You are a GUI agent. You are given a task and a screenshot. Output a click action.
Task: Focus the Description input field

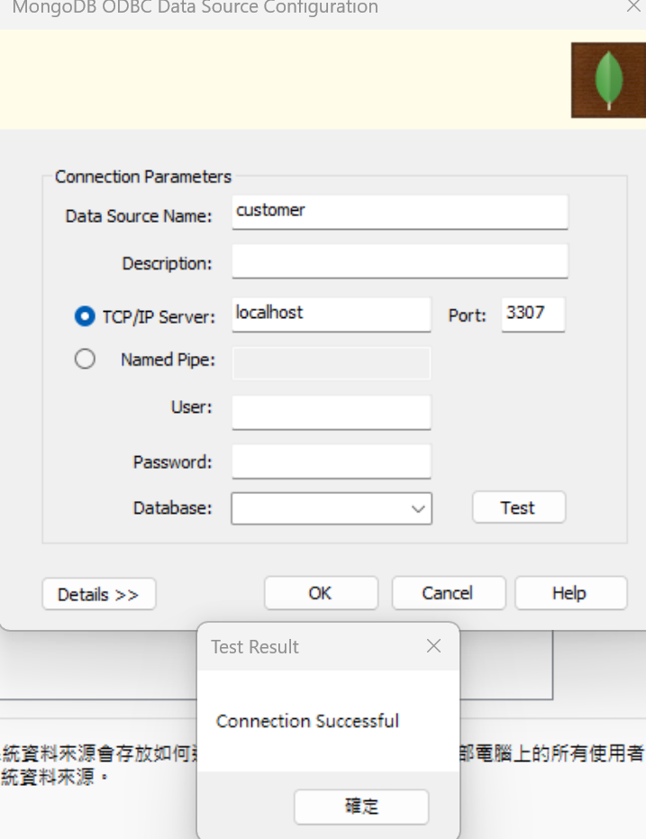click(x=399, y=261)
